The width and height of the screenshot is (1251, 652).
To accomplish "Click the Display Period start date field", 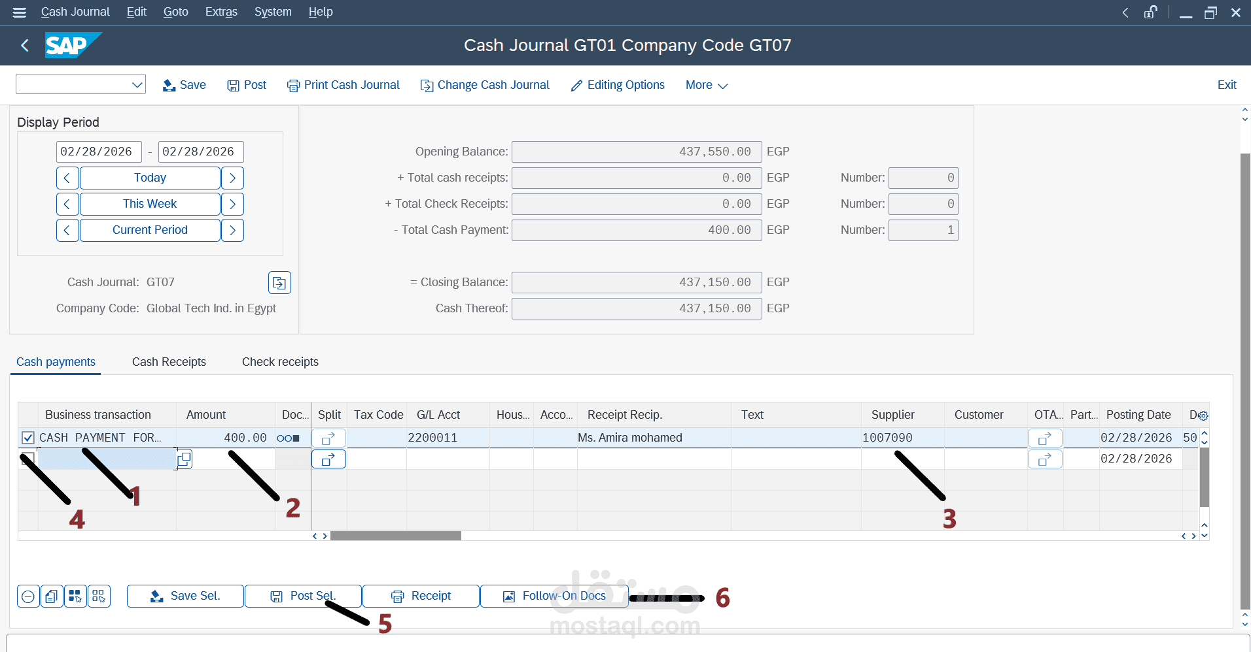I will [98, 151].
